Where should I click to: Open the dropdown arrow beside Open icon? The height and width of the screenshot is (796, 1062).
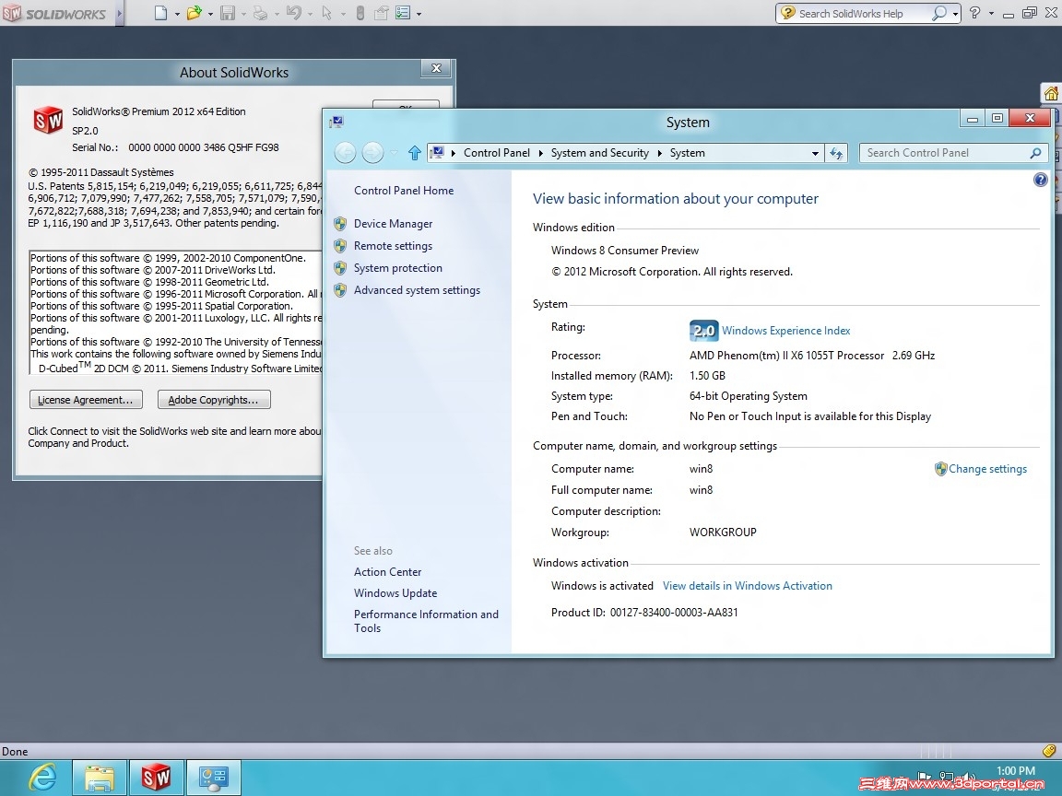[210, 14]
